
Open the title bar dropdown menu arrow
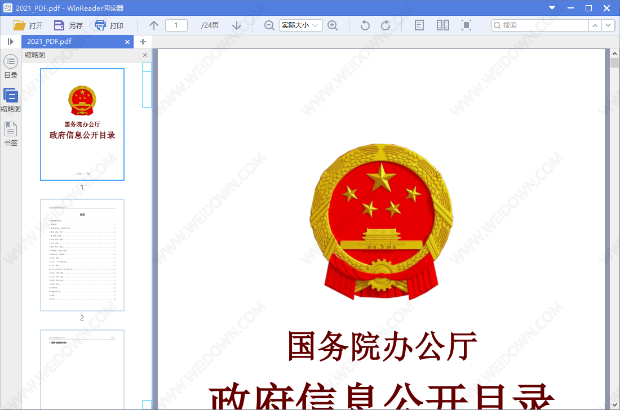552,8
